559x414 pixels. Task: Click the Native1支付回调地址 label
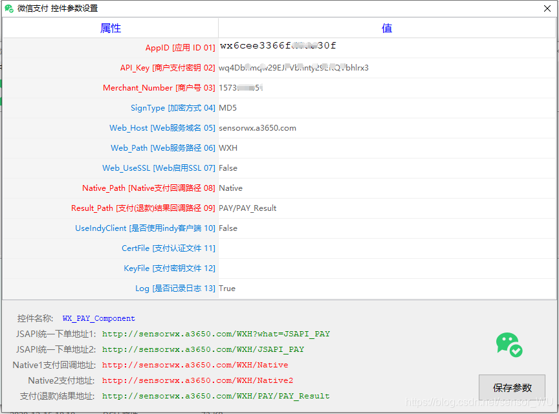(54, 365)
